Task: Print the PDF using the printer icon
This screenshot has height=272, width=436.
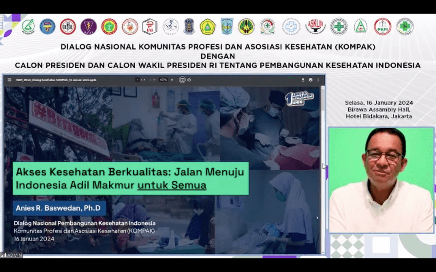Action: click(x=310, y=80)
